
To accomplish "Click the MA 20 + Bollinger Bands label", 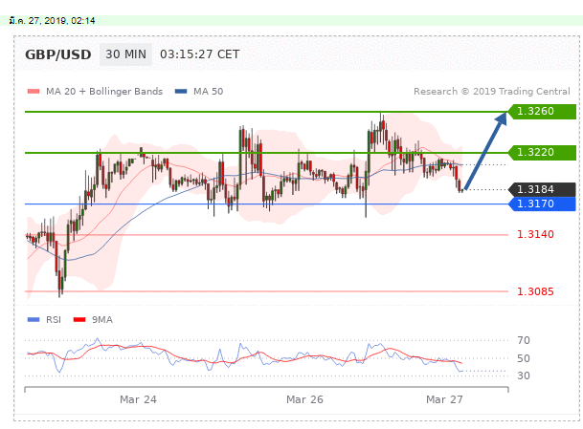I will [104, 92].
